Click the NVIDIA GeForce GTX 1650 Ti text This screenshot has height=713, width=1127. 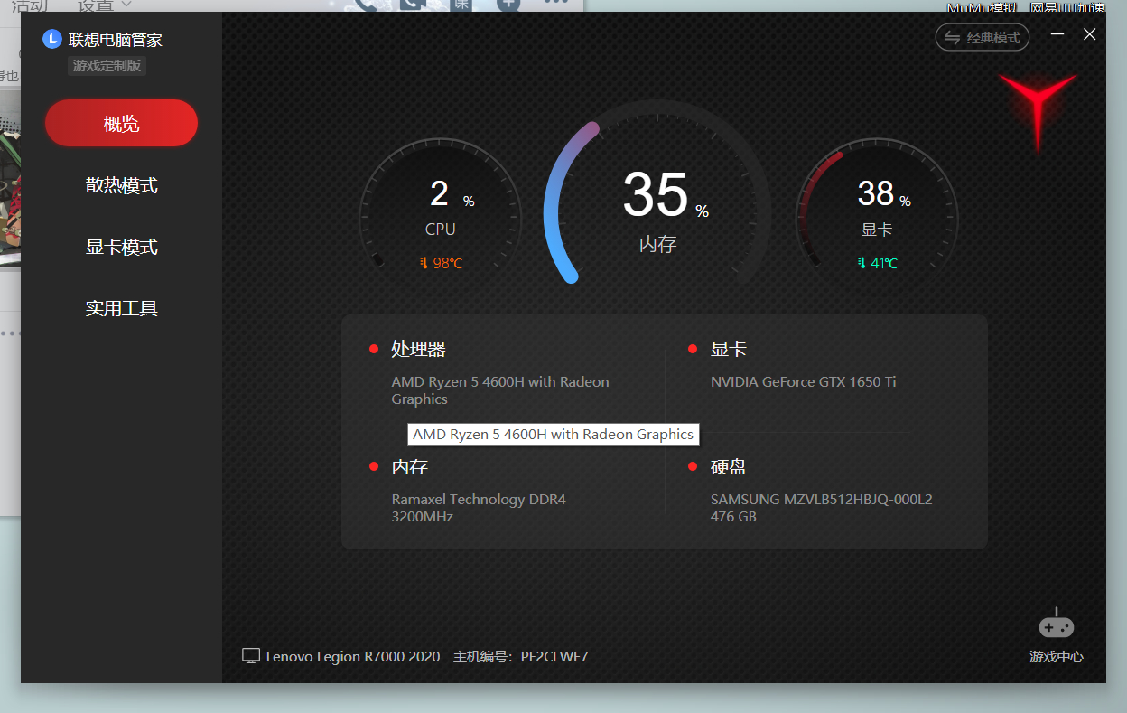point(803,381)
